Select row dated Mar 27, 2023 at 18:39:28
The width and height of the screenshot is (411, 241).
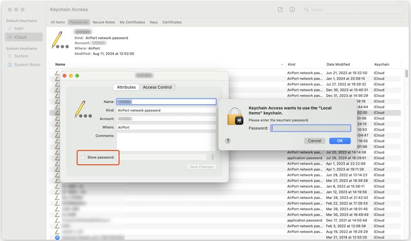225,181
